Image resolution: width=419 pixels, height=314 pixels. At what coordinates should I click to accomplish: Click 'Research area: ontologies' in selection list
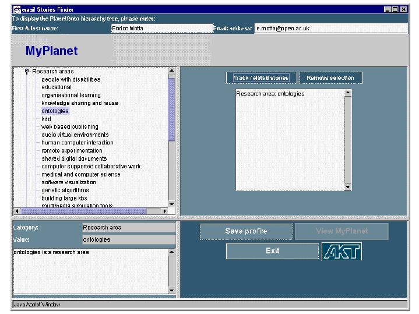(x=270, y=94)
